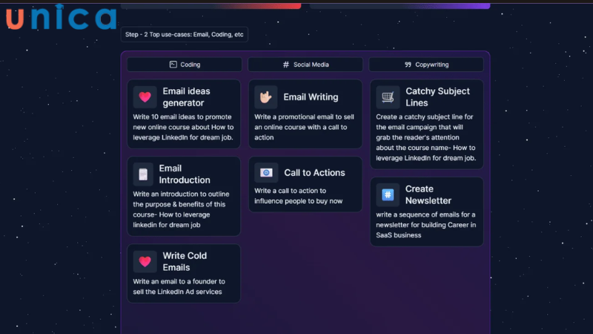Switch to the Copywriting tab
The width and height of the screenshot is (593, 334).
click(x=426, y=65)
